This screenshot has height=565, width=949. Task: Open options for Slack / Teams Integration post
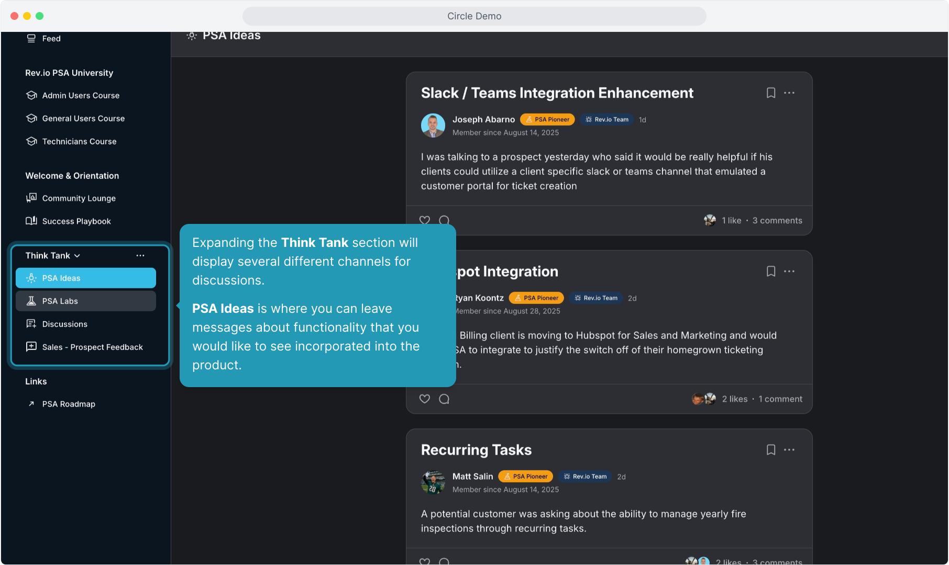[x=789, y=93]
